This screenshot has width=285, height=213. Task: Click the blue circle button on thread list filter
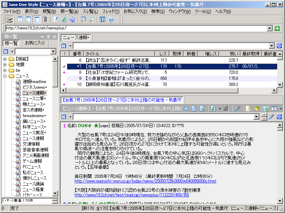coord(279,46)
